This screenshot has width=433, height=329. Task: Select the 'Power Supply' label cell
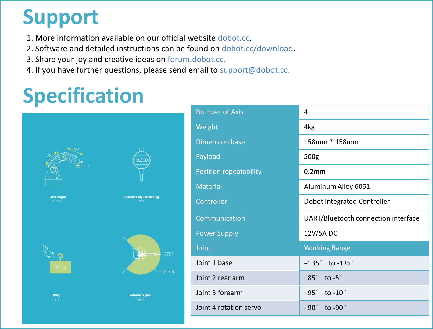[245, 233]
